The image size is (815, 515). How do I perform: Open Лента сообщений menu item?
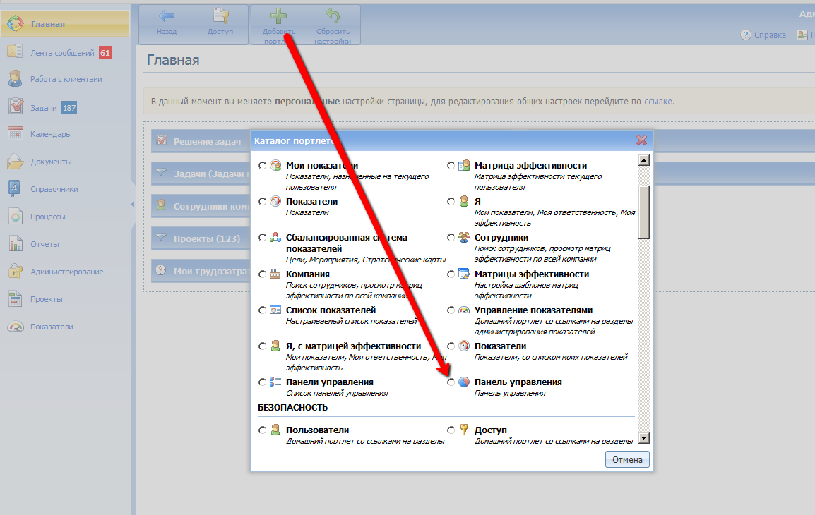pos(62,53)
